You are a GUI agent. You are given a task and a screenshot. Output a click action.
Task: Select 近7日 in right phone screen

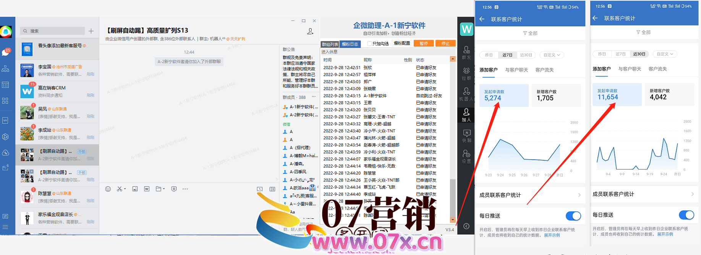click(621, 54)
